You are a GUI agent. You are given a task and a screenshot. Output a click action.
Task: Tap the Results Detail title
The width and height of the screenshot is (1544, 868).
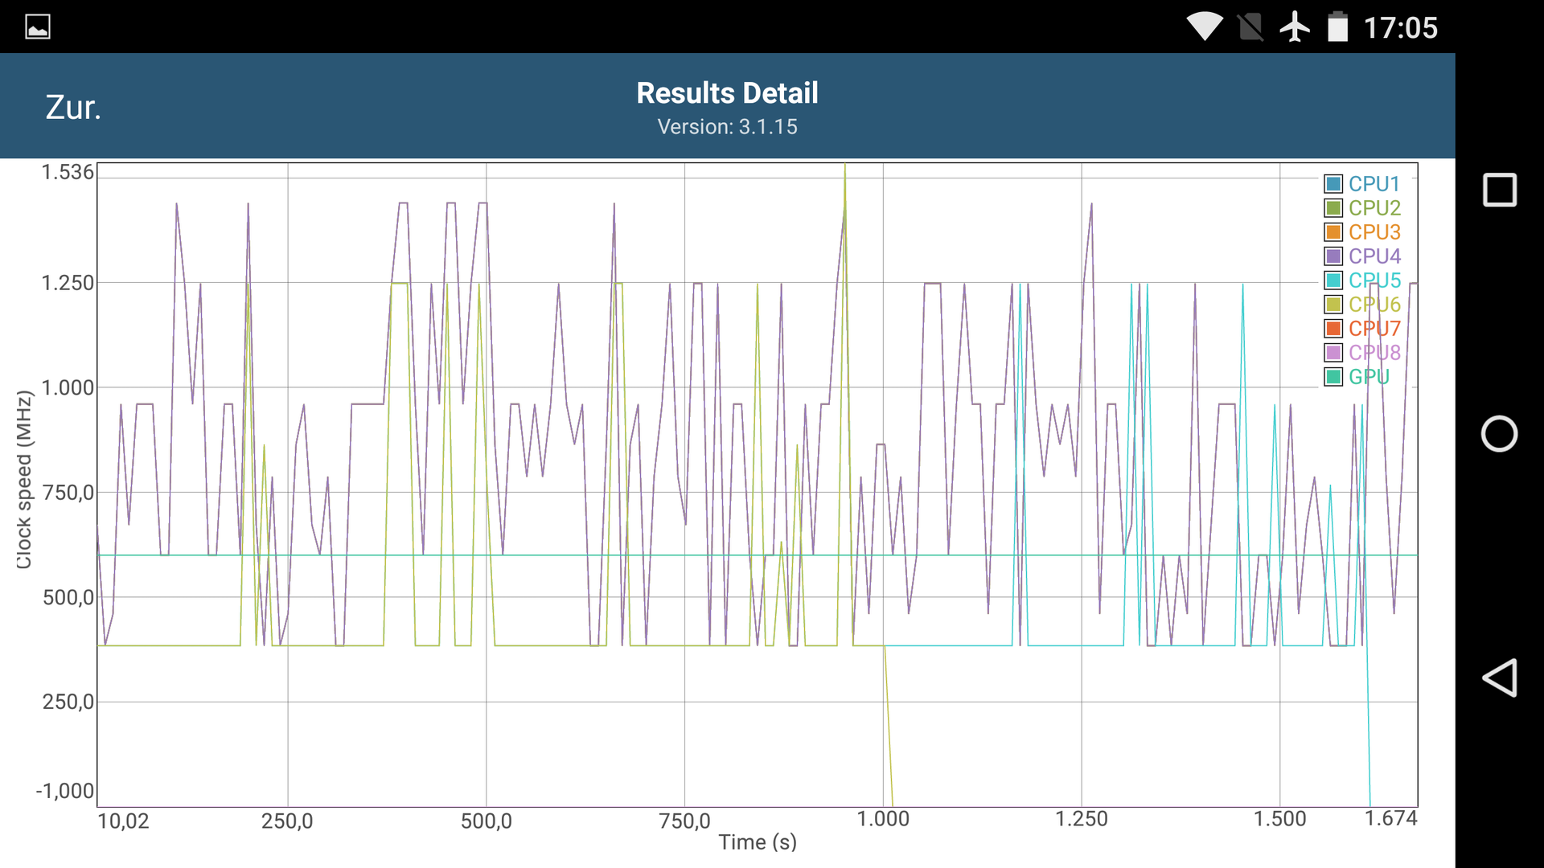[727, 93]
